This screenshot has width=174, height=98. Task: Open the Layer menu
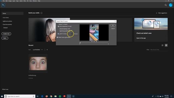(14, 1)
